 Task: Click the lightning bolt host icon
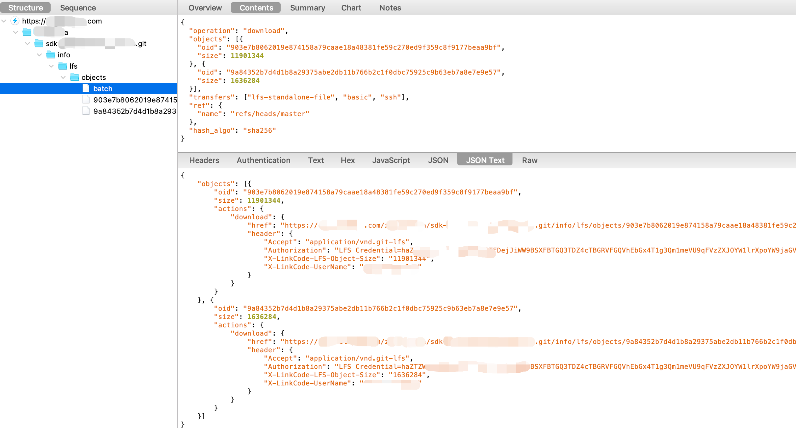pos(14,21)
